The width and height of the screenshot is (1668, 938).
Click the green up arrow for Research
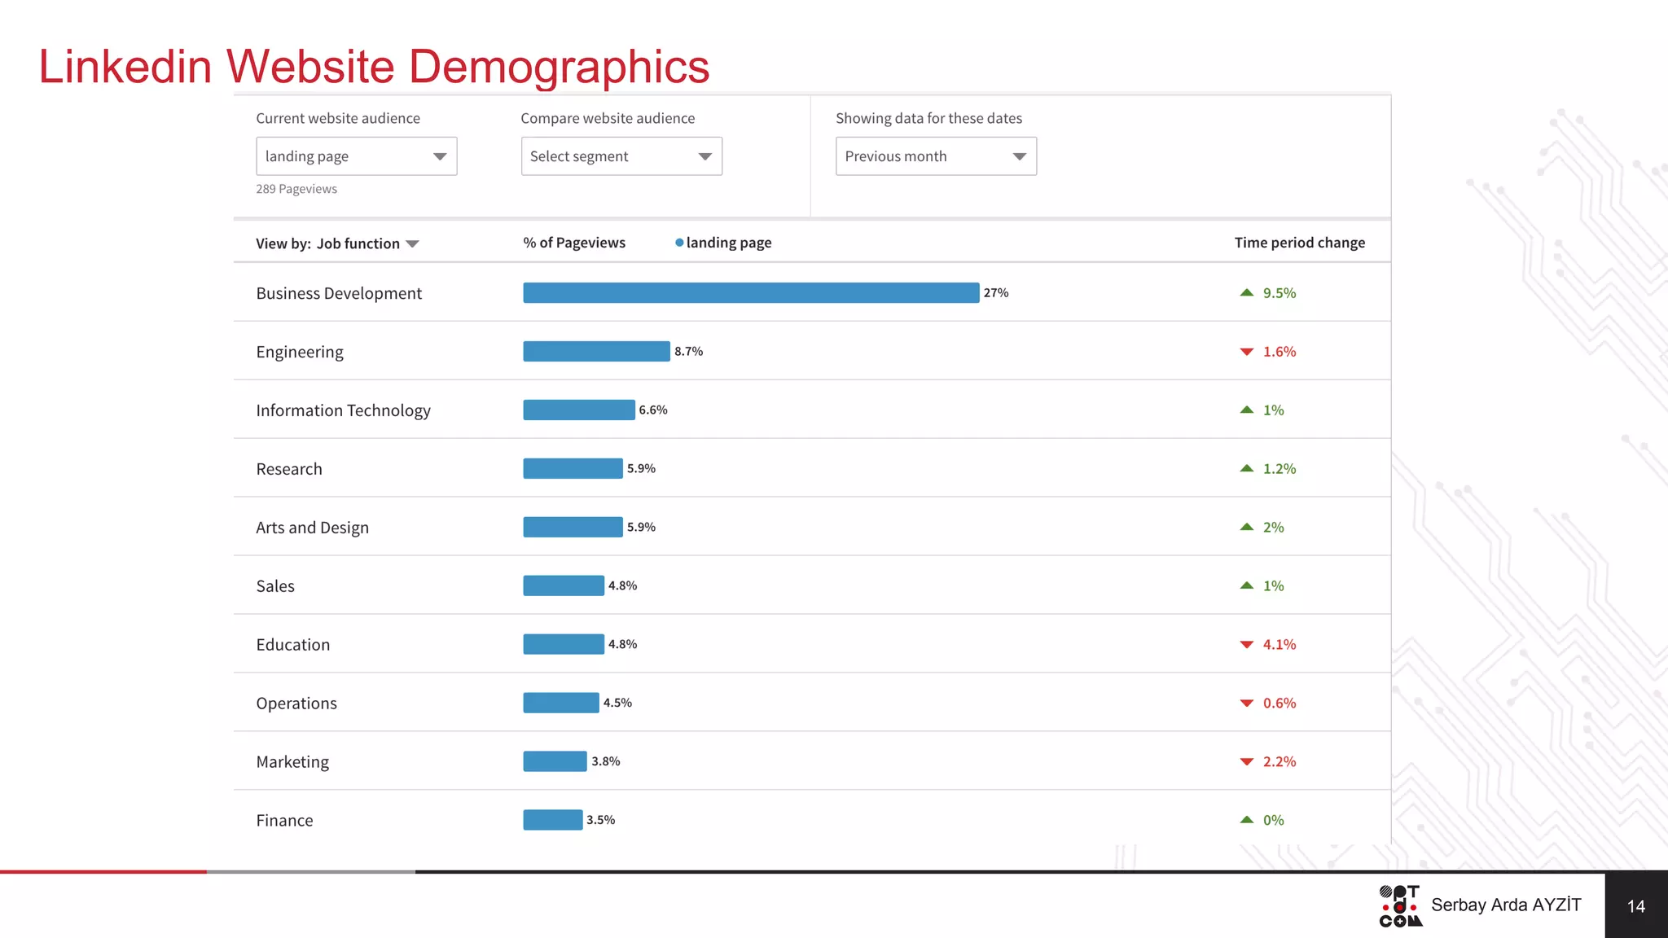pos(1246,468)
